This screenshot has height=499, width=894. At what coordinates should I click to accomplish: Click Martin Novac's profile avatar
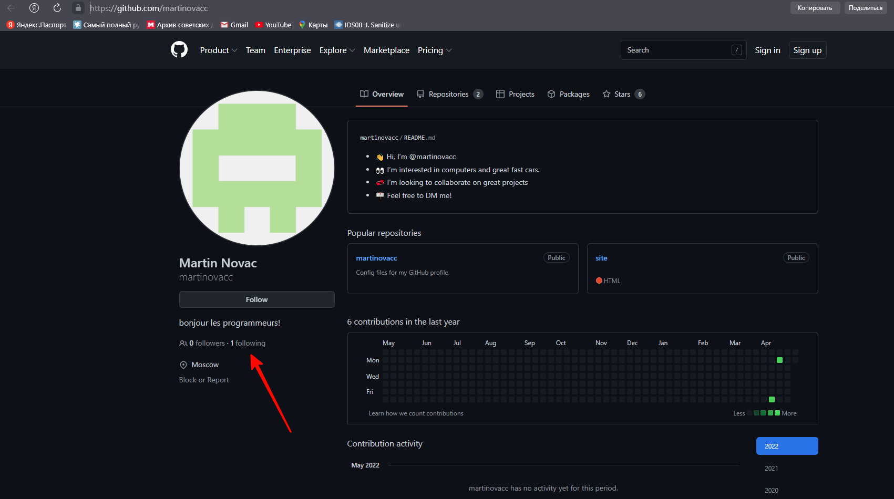[257, 168]
